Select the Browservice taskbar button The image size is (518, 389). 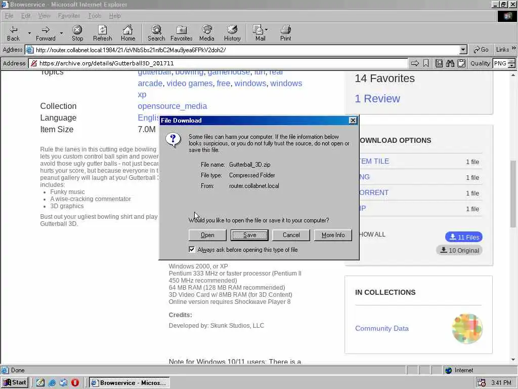[x=129, y=383]
